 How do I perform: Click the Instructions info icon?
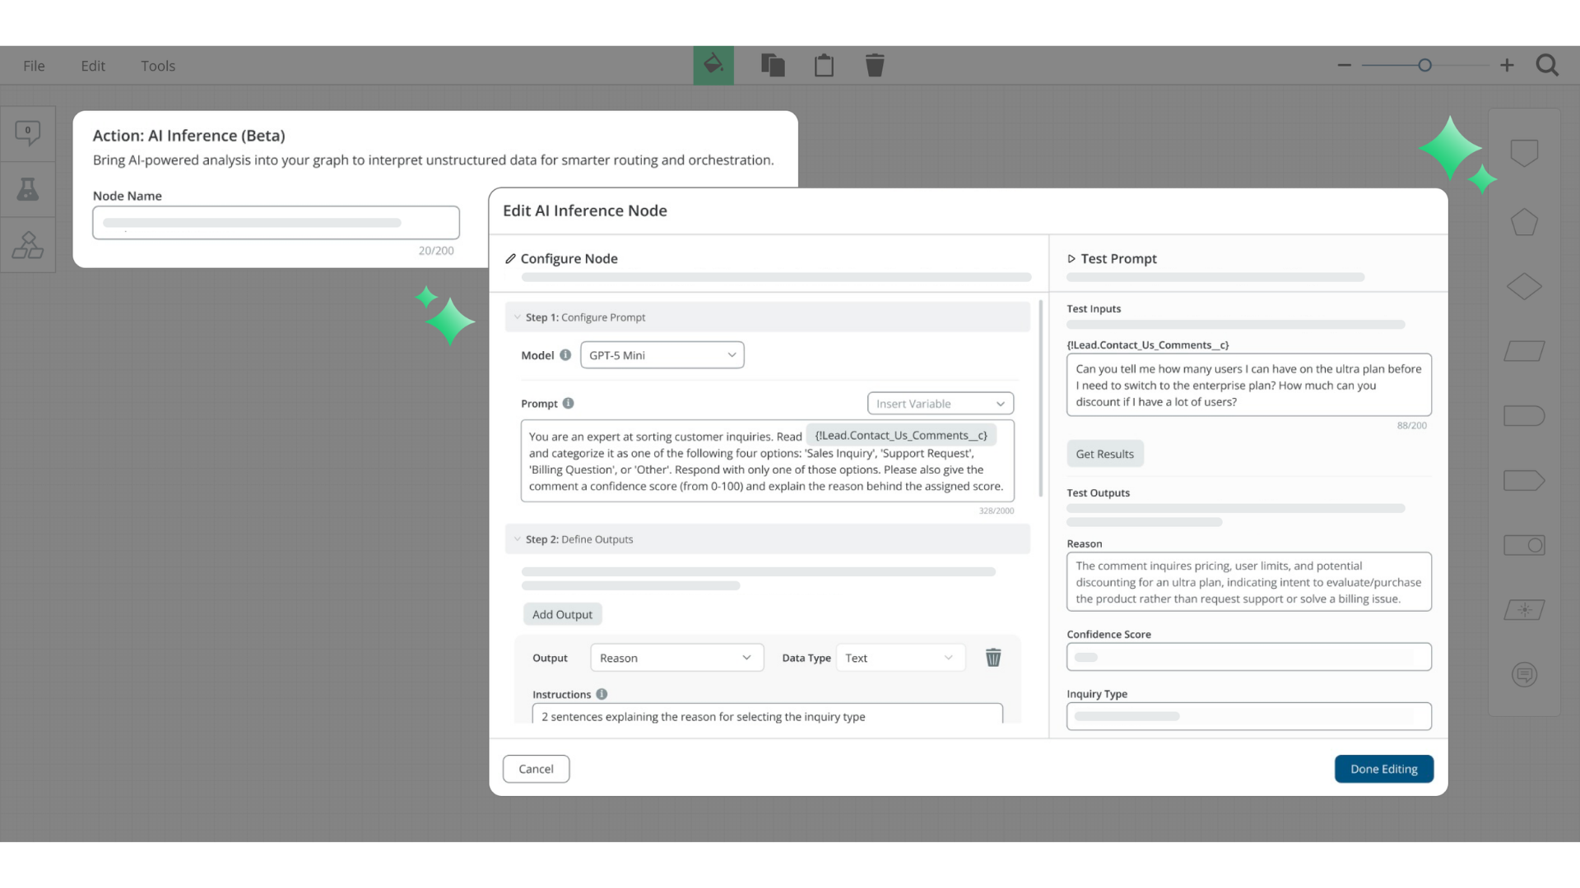click(602, 694)
